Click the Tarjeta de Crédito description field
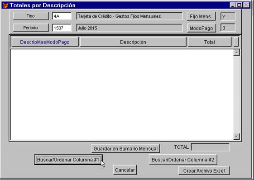Image resolution: width=254 pixels, height=180 pixels. pos(129,16)
